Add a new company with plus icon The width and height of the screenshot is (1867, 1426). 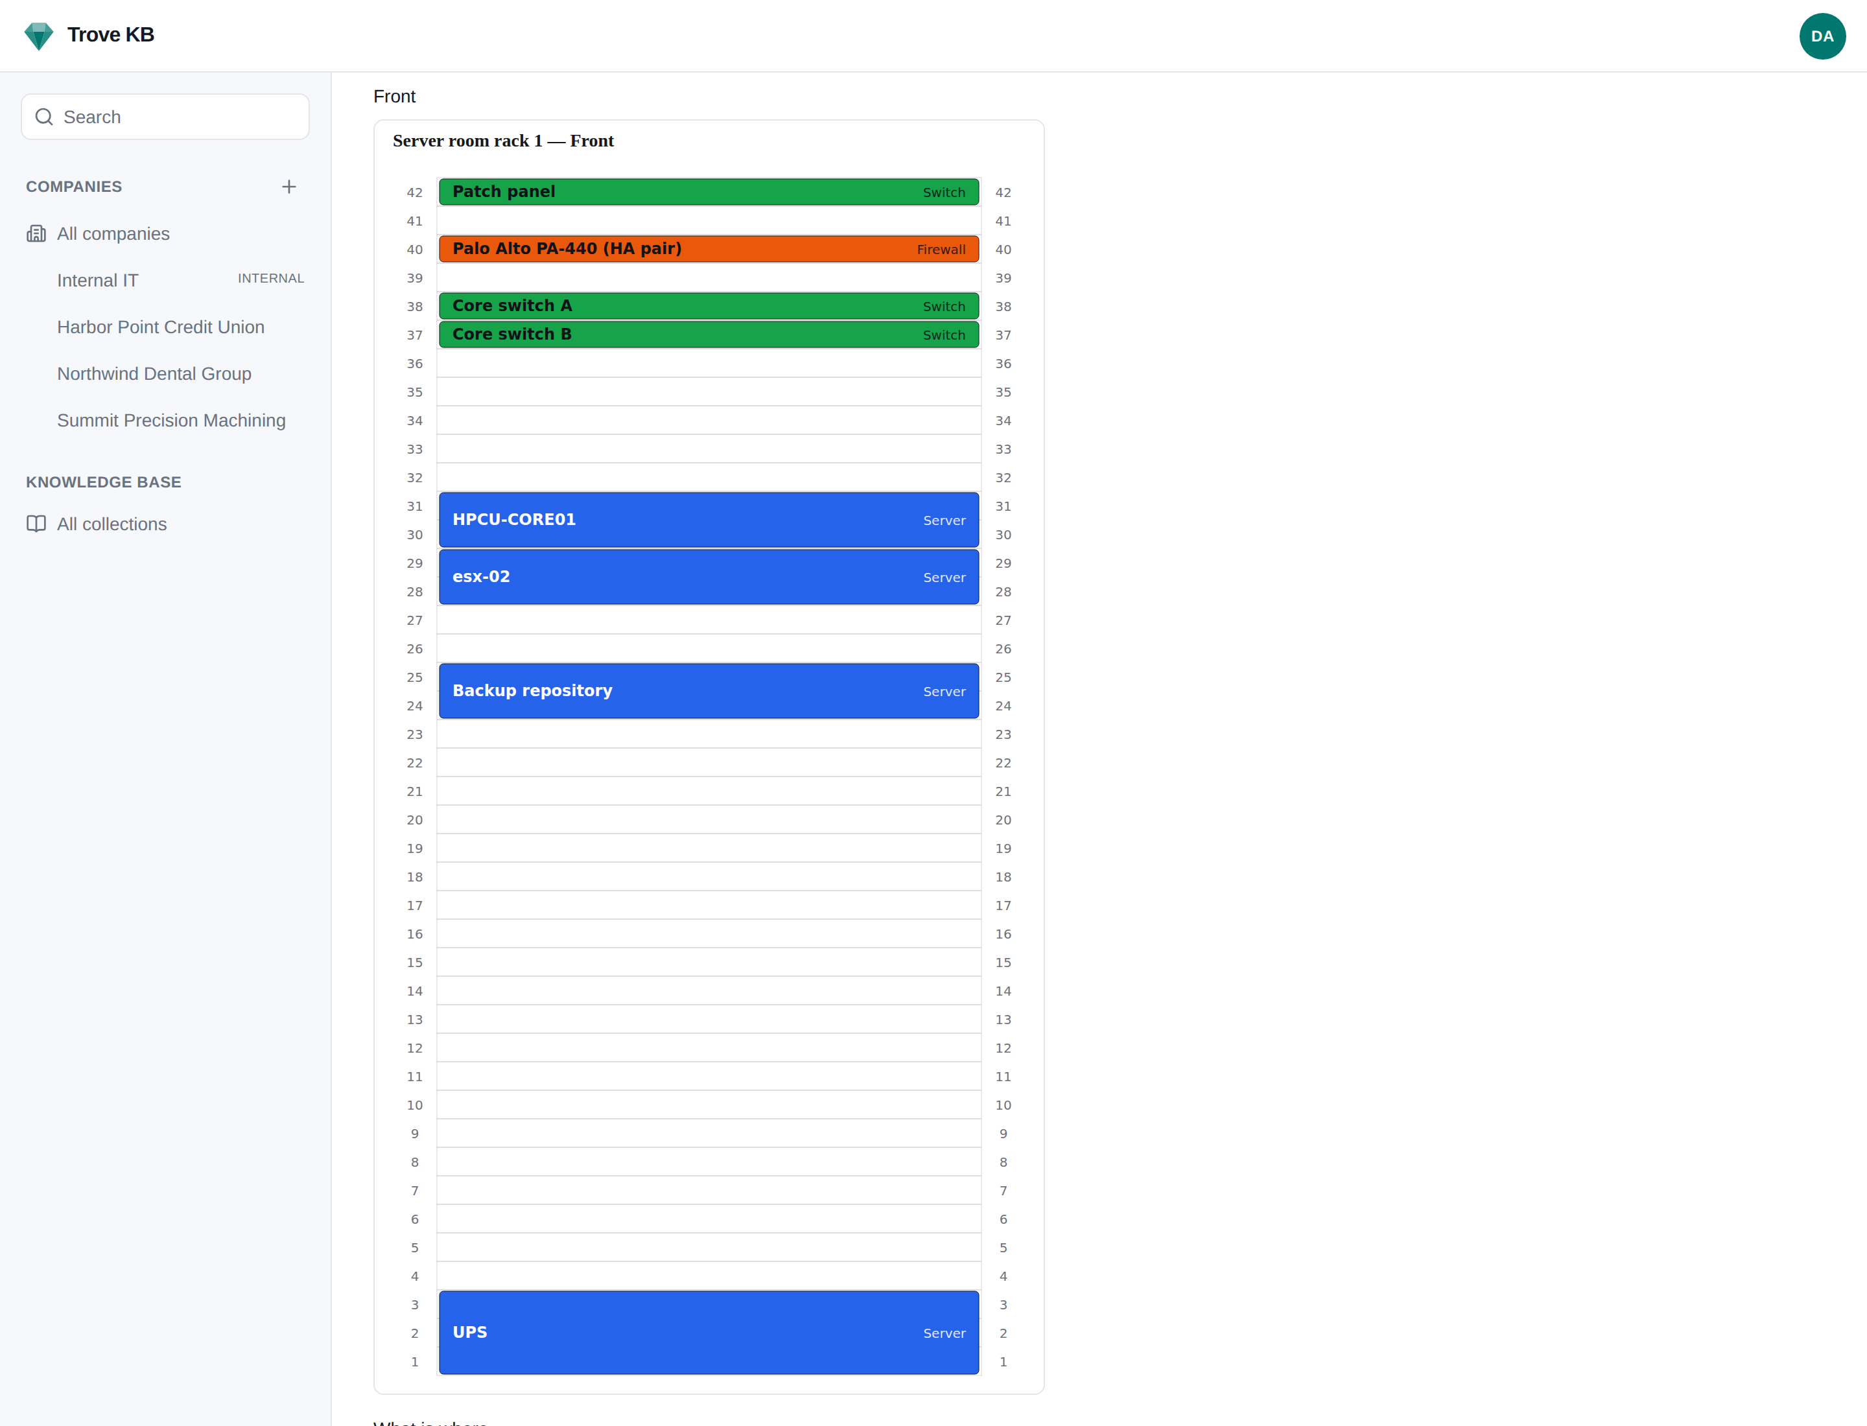[x=288, y=187]
